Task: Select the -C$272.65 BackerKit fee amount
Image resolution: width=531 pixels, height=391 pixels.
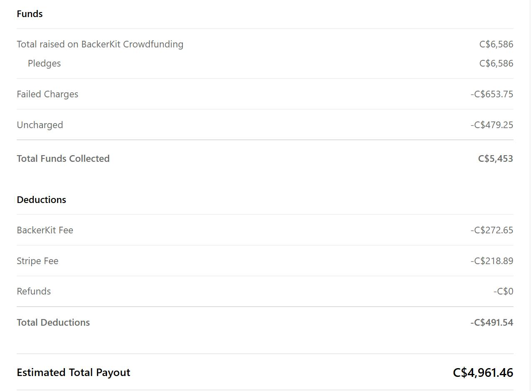Action: click(492, 230)
